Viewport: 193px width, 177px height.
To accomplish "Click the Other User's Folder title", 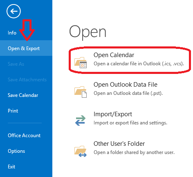I will click(x=119, y=144).
